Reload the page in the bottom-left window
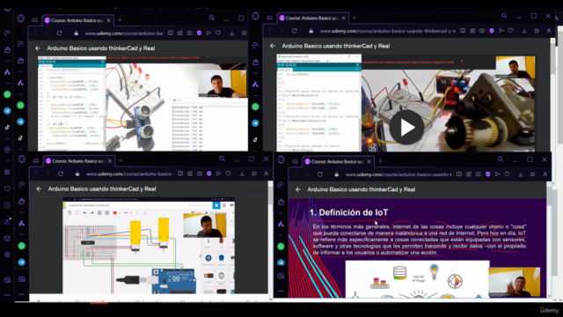This screenshot has width=563, height=317. (x=61, y=173)
